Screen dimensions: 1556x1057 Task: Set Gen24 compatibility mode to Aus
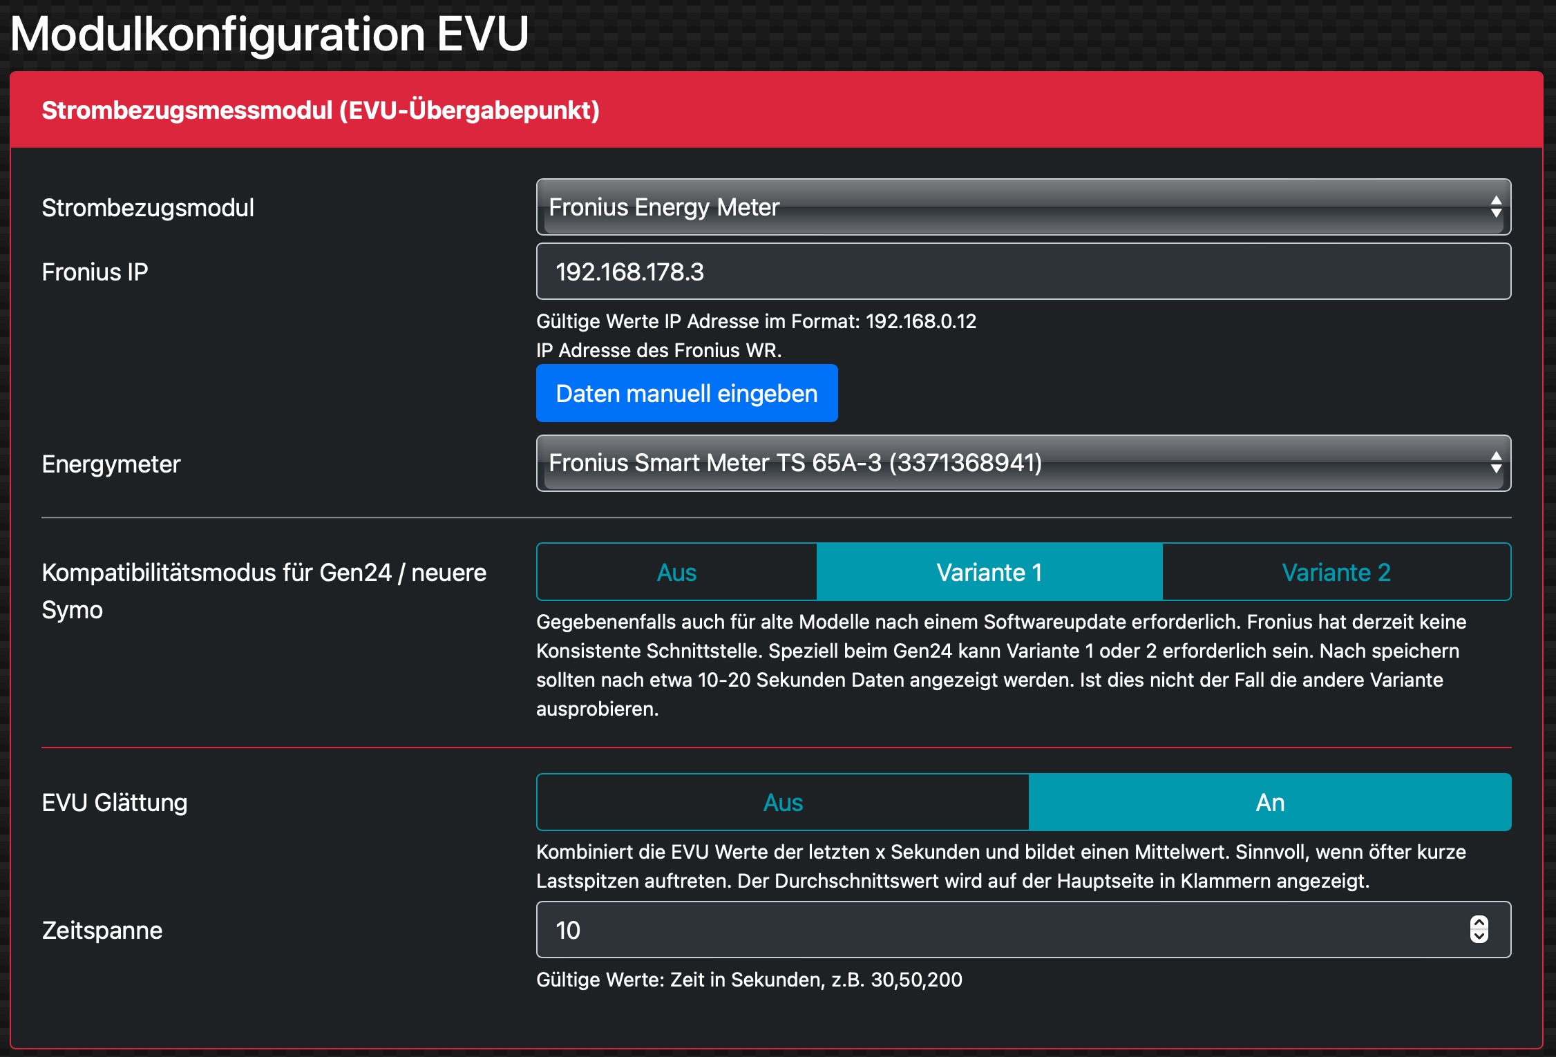pos(676,572)
